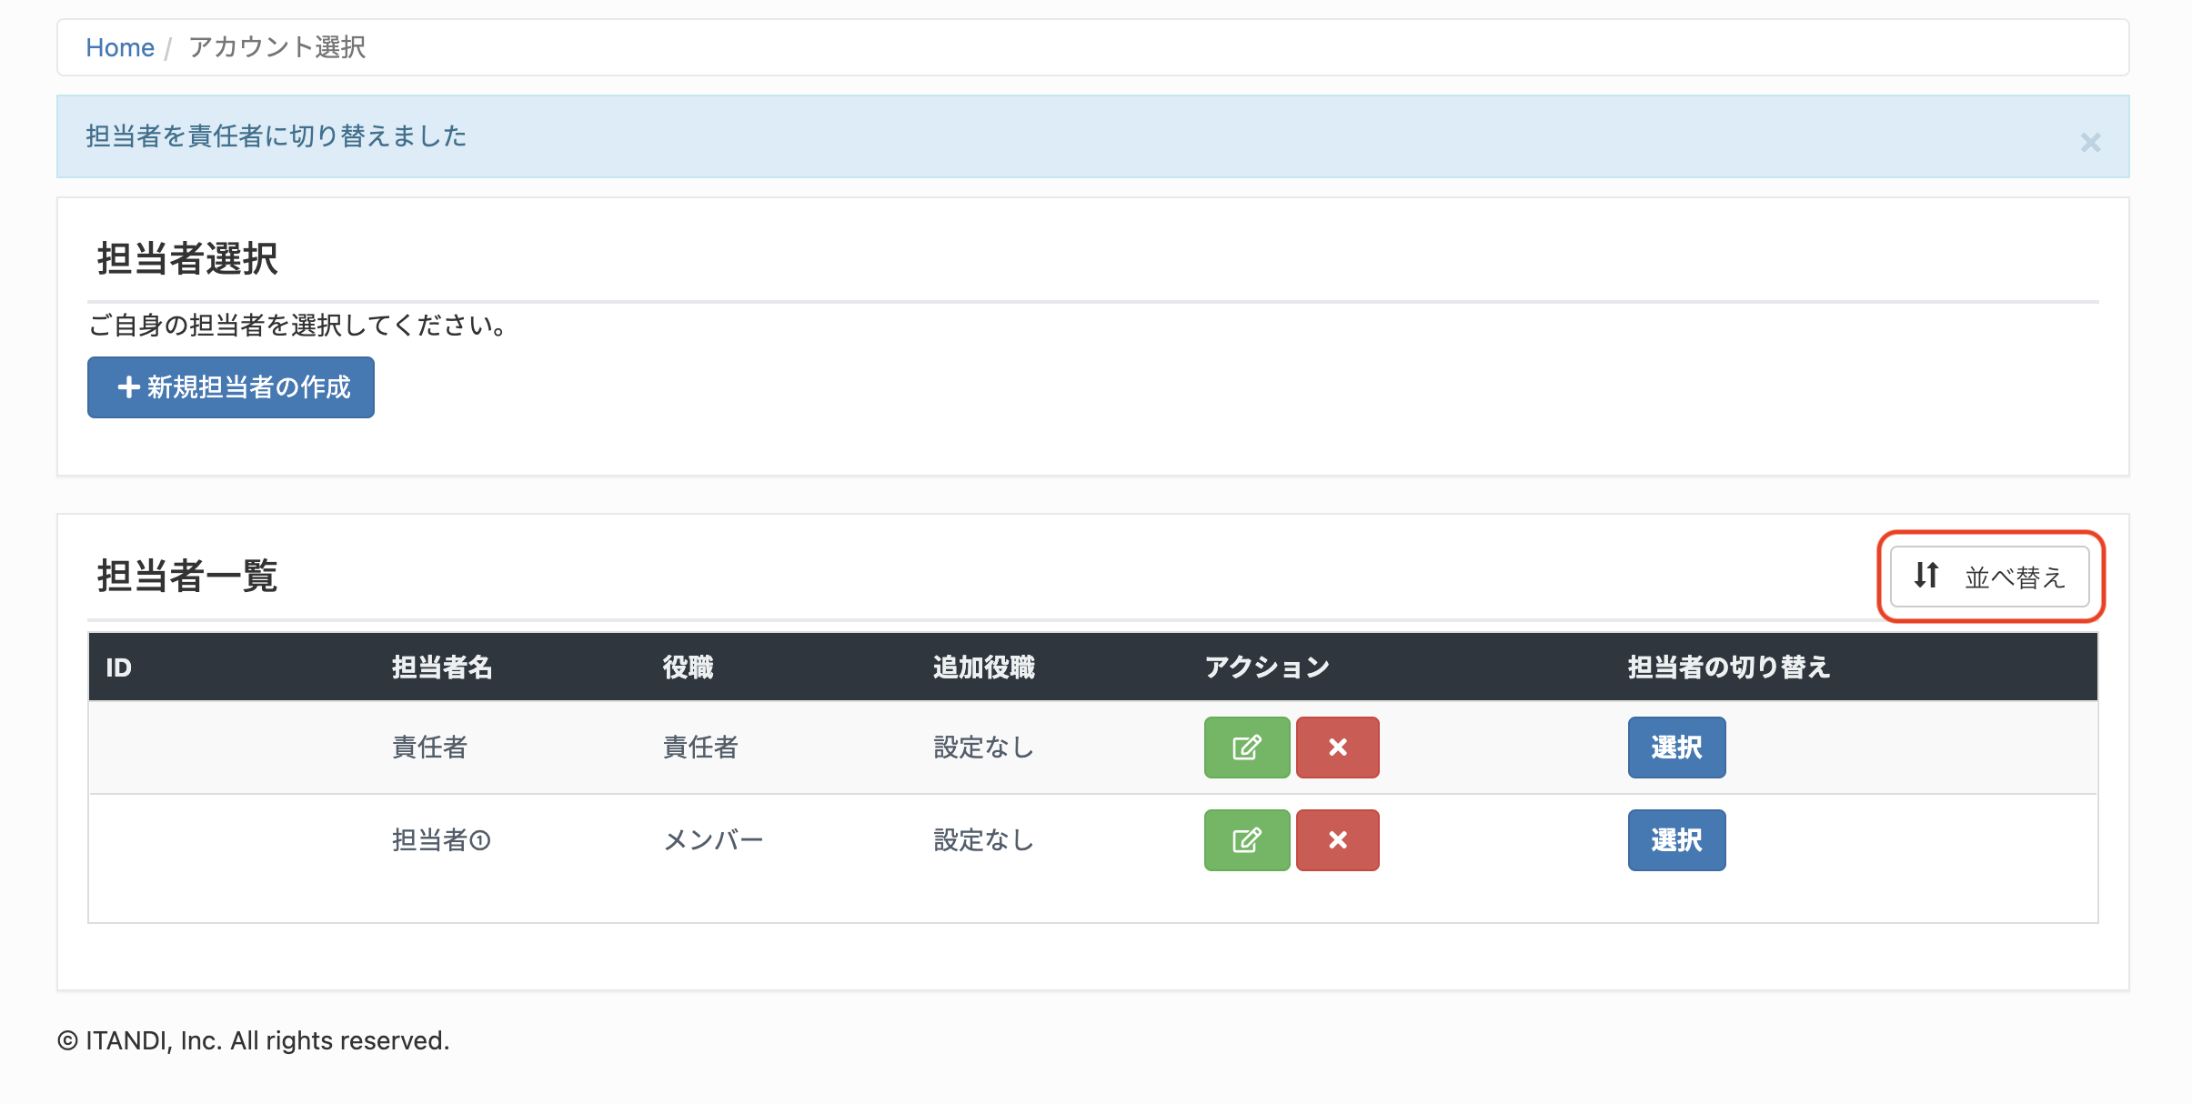Click the 追加役職 column header
Screen dimensions: 2192x1104
tap(983, 667)
